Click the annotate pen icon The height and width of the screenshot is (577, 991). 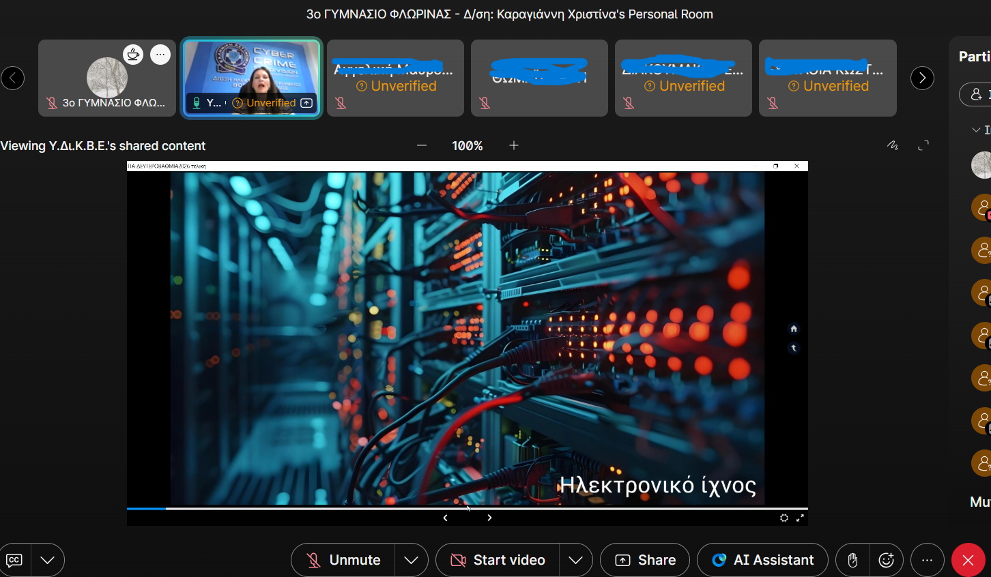[x=893, y=145]
